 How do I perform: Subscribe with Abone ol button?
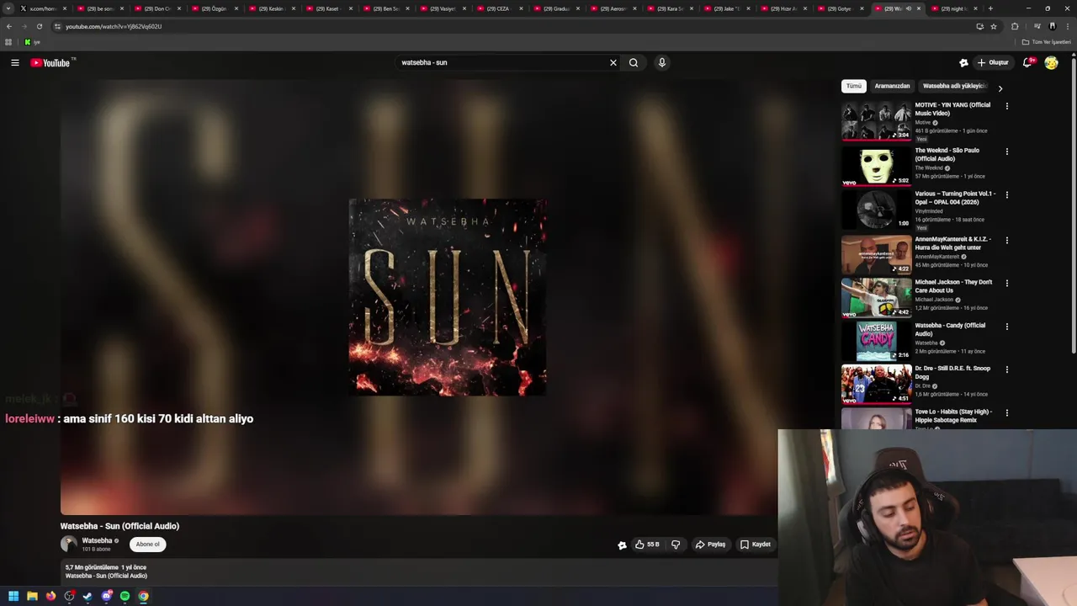147,545
